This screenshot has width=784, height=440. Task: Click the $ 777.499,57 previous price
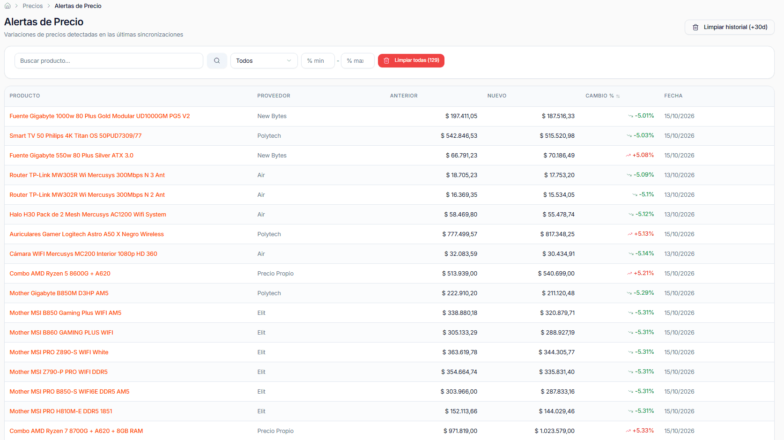pos(460,234)
